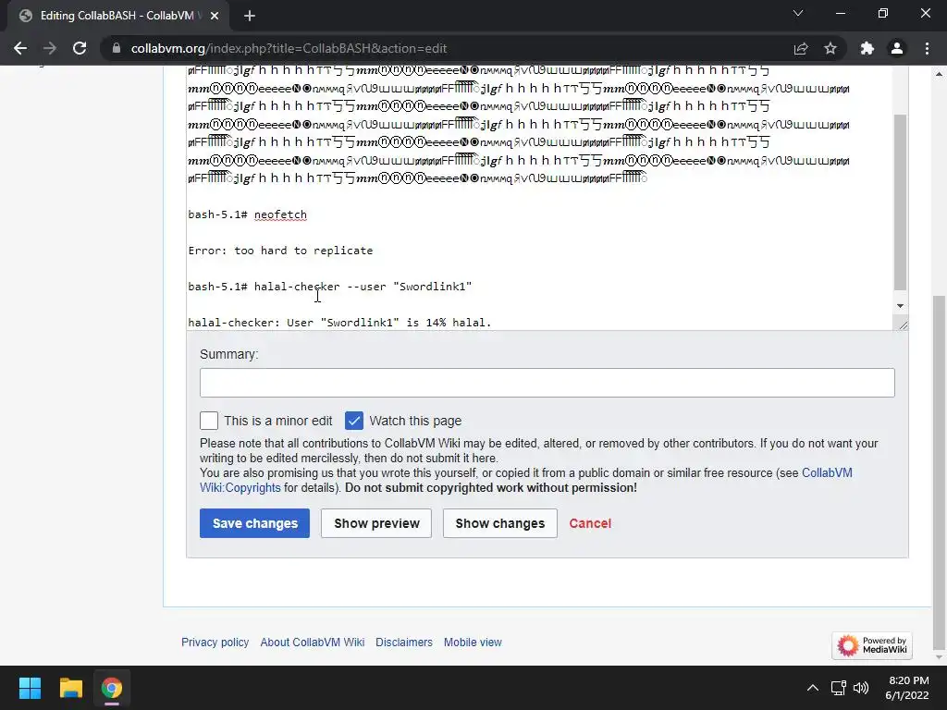Show preview of the edit

pos(376,523)
